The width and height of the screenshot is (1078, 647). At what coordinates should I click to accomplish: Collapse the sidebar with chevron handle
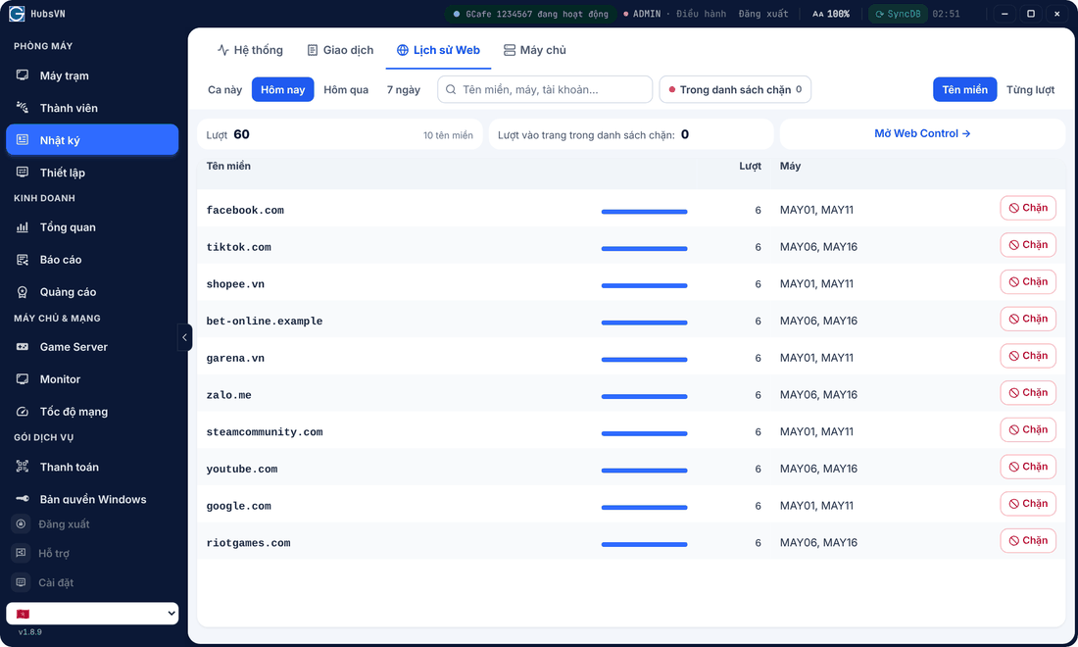pyautogui.click(x=184, y=337)
